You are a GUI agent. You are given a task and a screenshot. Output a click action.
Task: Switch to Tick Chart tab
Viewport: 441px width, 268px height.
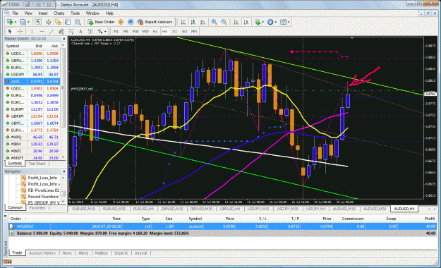point(37,164)
